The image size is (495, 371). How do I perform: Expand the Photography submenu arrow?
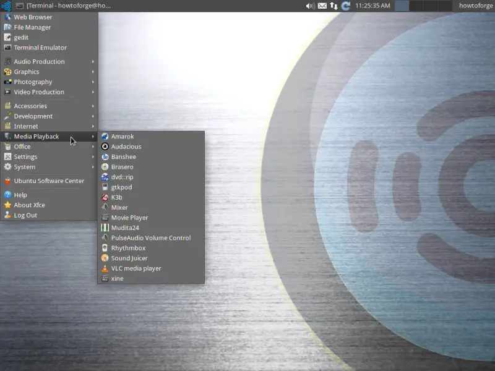[93, 82]
